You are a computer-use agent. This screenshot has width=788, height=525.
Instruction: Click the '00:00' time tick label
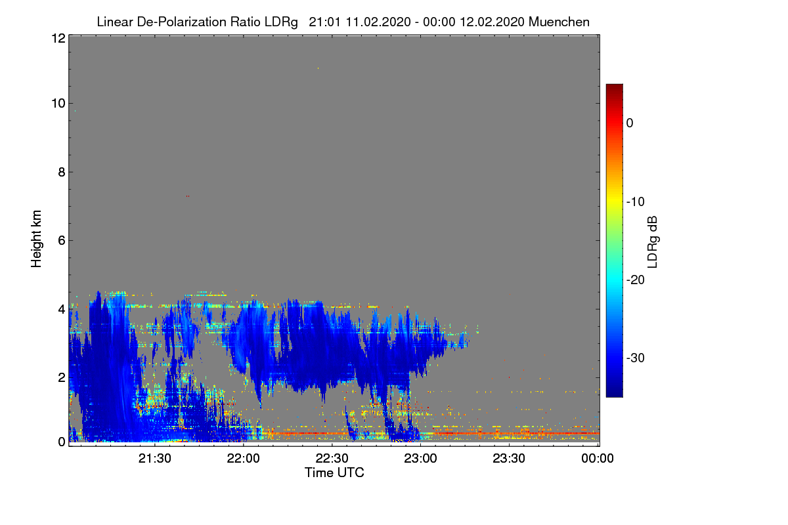click(598, 458)
